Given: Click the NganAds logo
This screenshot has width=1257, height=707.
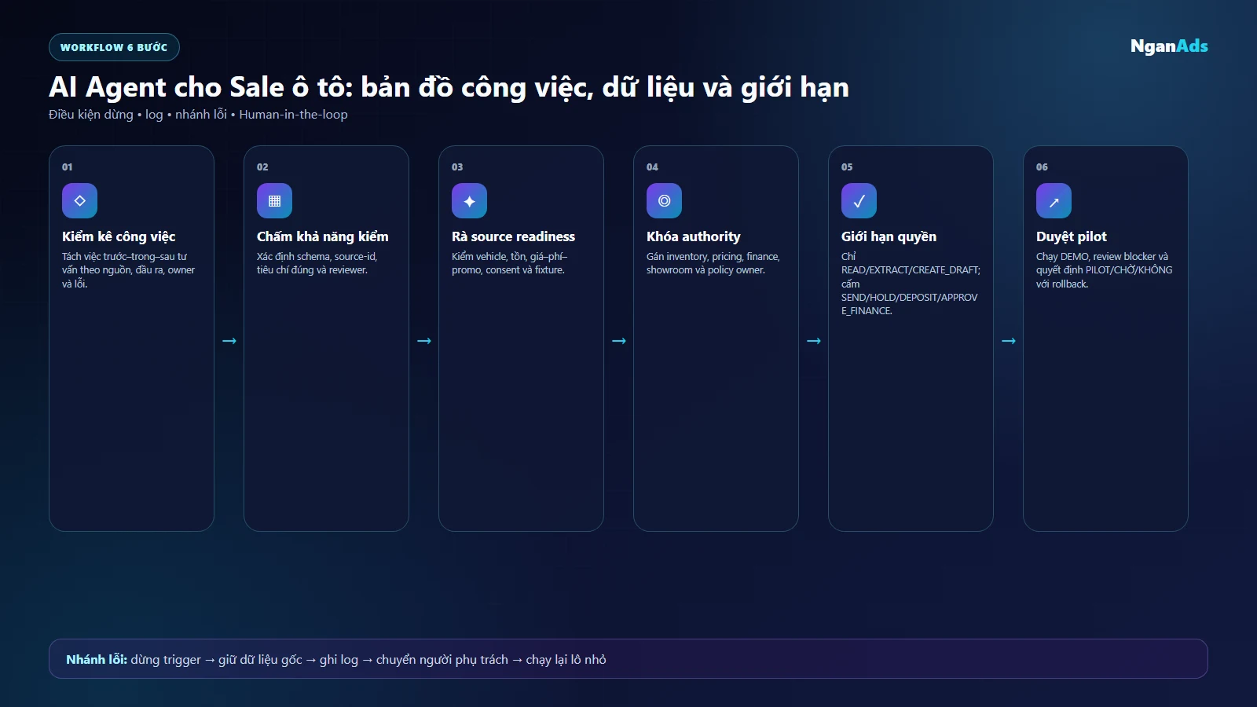Looking at the screenshot, I should [x=1169, y=46].
